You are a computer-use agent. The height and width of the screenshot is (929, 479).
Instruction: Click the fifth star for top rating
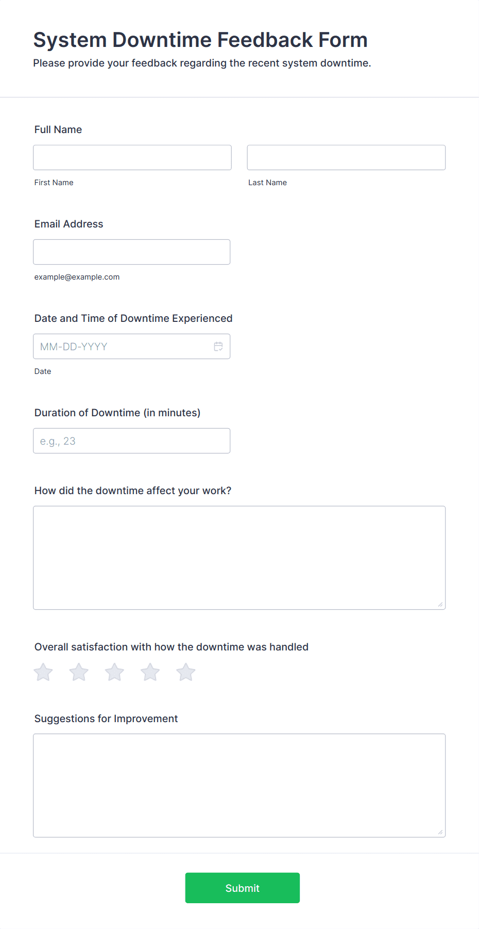pos(186,672)
